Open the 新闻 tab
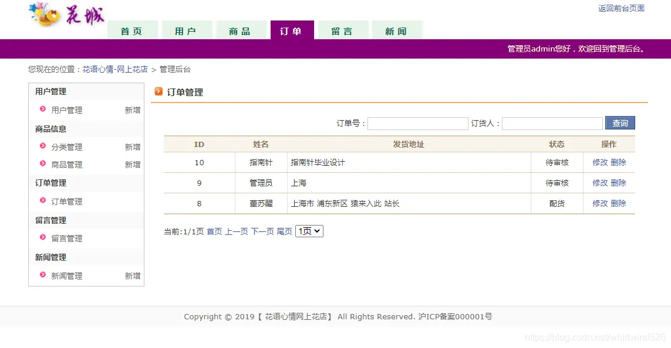Screen dimensions: 671x348 397,30
